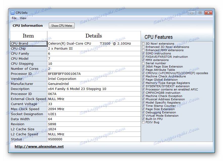The height and width of the screenshot is (161, 223).
Task: Select the CPU Model row label
Action: pos(29,59)
